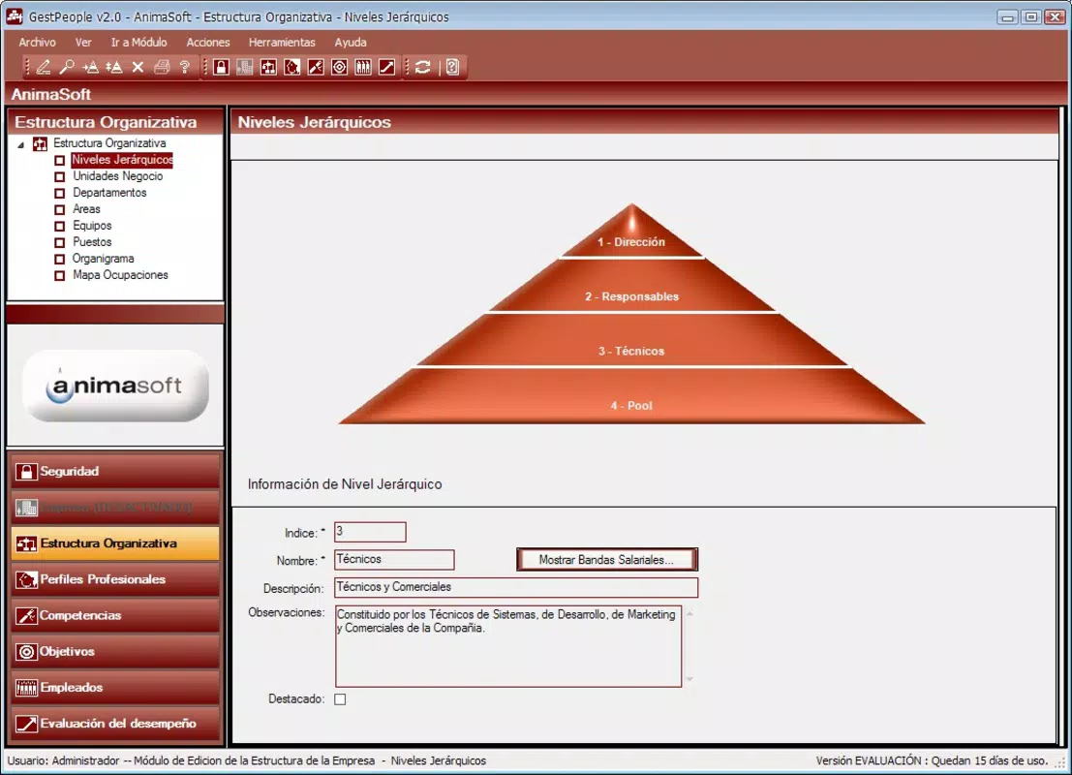Screen dimensions: 1072x775
Task: Click the animasoft logo
Action: tap(115, 386)
